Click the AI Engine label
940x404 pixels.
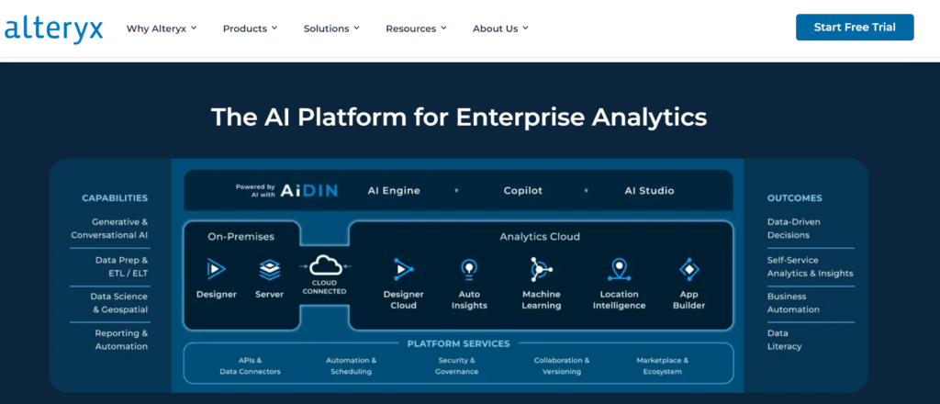[x=394, y=191]
